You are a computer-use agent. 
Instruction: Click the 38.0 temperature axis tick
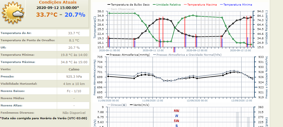(100, 11)
